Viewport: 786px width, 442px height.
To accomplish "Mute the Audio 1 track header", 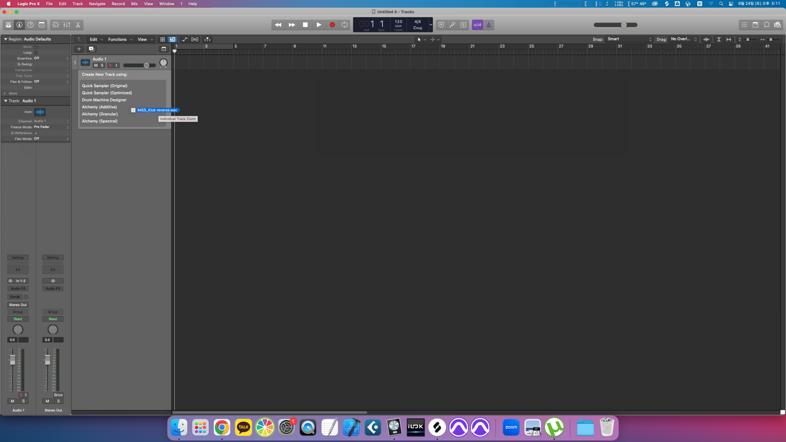I will [96, 65].
